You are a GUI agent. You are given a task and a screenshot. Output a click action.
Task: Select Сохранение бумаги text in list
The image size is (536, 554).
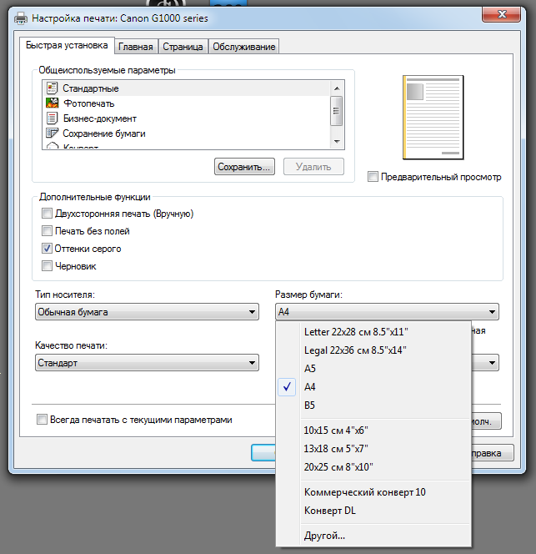pos(104,133)
